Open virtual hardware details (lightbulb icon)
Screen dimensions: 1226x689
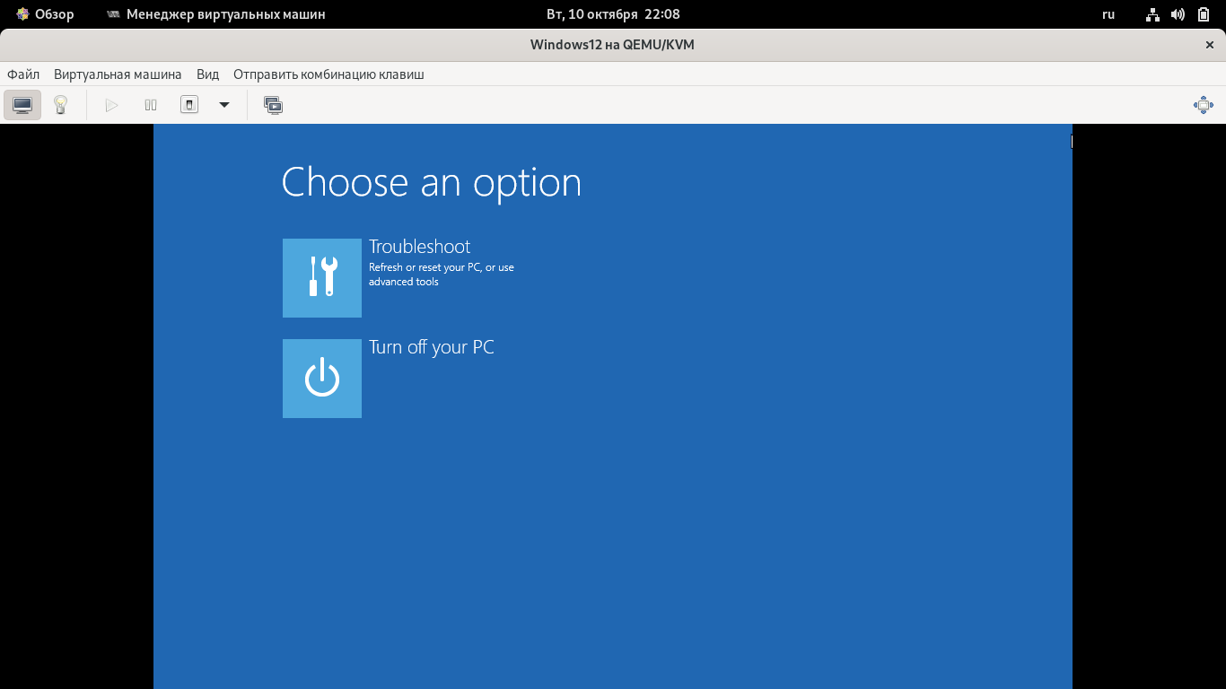60,105
